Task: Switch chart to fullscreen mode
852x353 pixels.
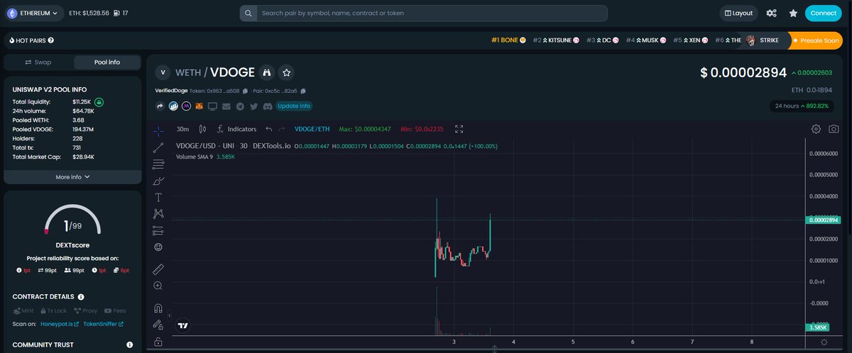Action: [459, 129]
